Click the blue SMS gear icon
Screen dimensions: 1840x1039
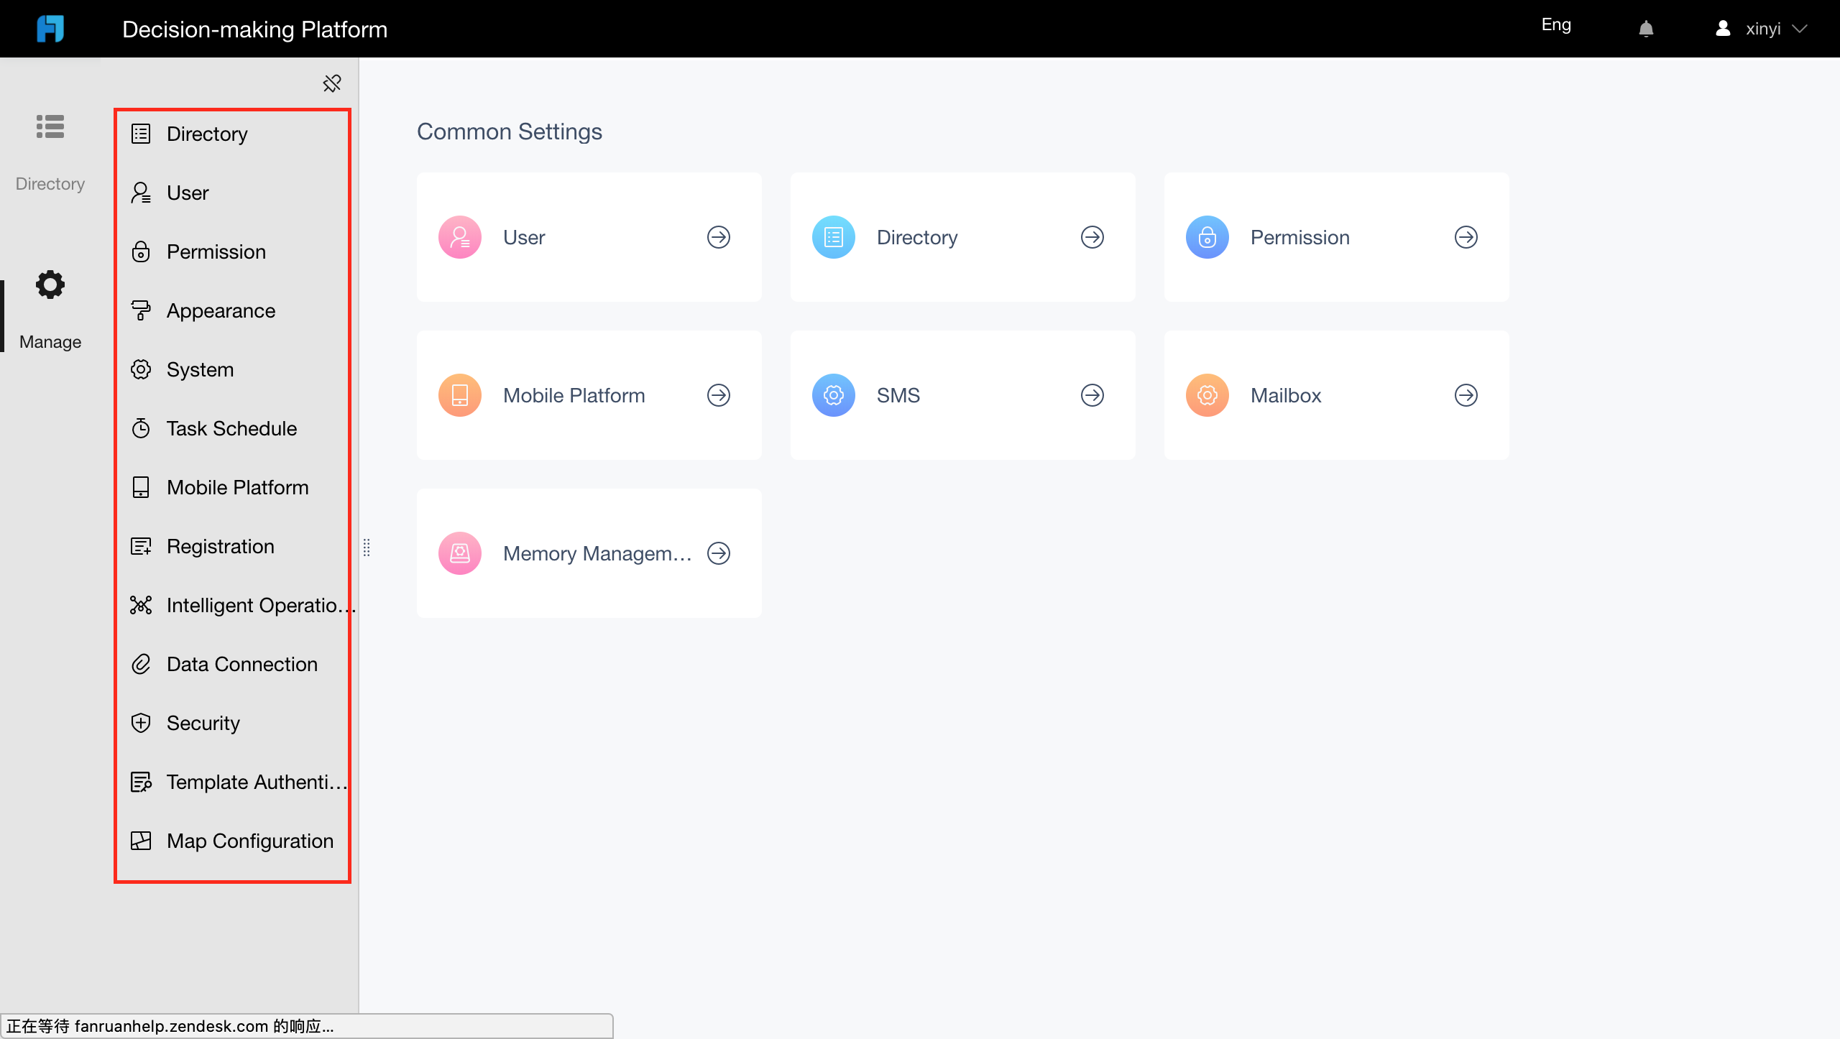coord(834,395)
